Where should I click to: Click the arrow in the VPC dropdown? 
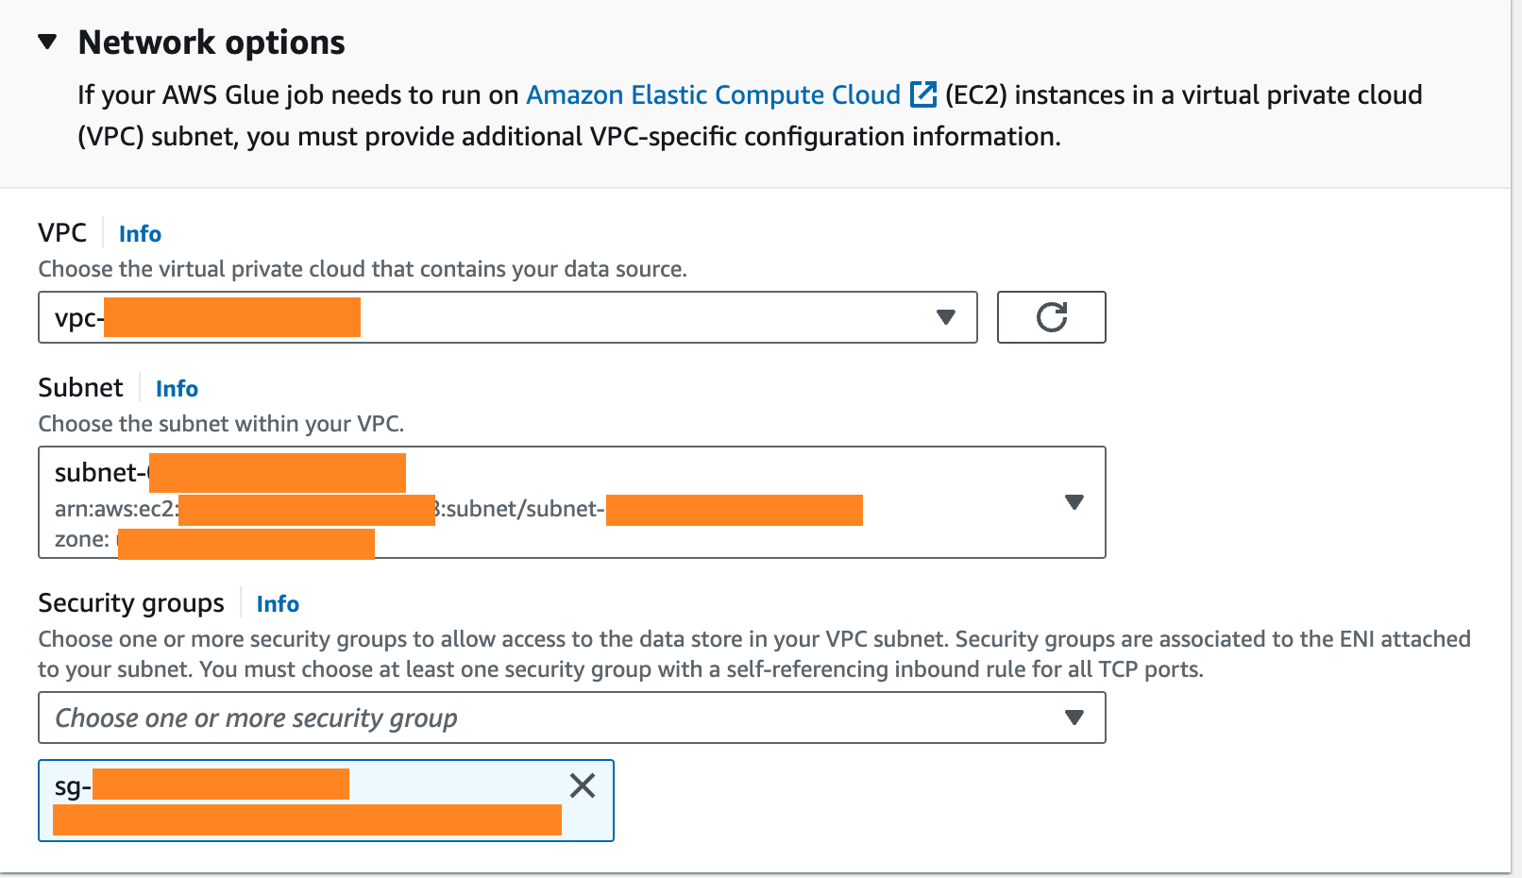[945, 317]
